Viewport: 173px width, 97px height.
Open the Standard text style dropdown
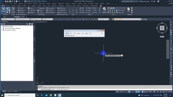coord(103,19)
